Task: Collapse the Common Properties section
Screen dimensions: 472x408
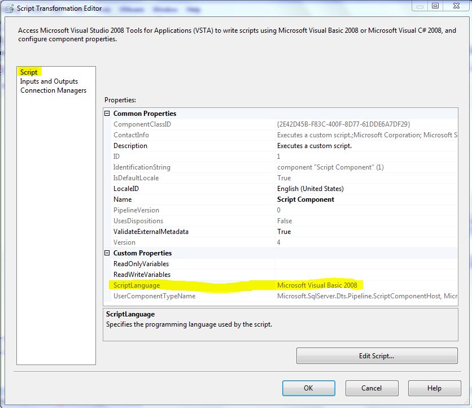Action: coord(108,114)
